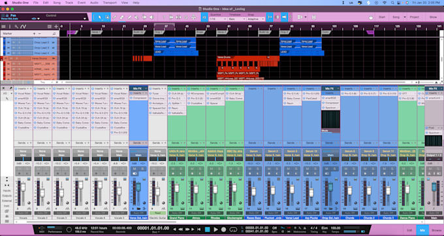Image resolution: width=444 pixels, height=236 pixels.
Task: Open Electric Guitar automation Read dropdown
Action: click(158, 212)
